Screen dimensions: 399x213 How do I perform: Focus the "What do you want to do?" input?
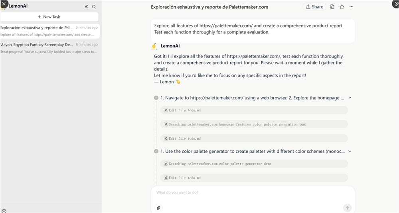[x=253, y=193]
